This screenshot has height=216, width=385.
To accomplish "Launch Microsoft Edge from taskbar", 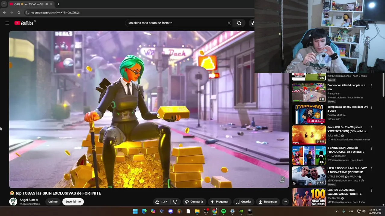I will [144, 211].
